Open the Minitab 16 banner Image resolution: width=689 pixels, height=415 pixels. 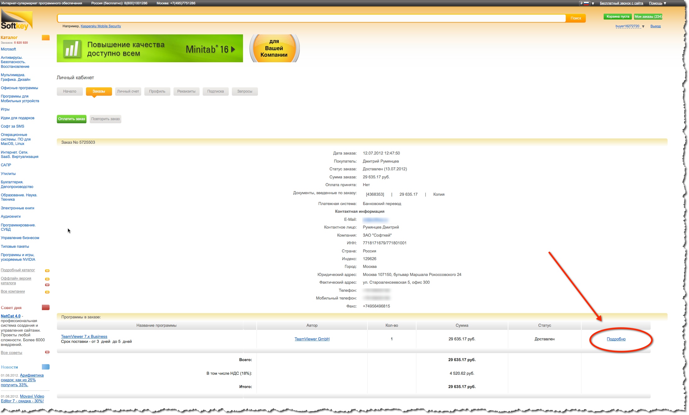pos(150,48)
